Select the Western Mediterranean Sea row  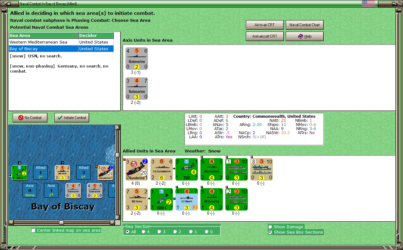click(61, 42)
